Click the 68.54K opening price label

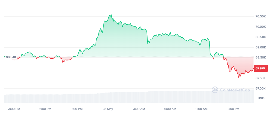pyautogui.click(x=11, y=57)
